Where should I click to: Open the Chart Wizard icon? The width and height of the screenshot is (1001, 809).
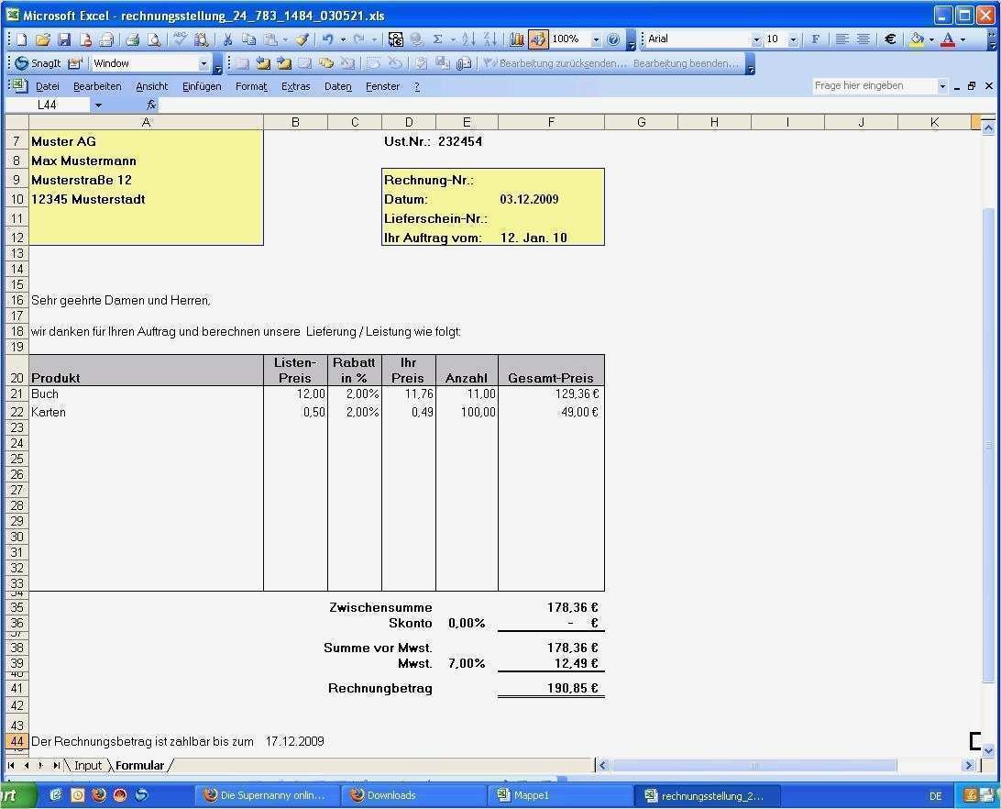[517, 39]
